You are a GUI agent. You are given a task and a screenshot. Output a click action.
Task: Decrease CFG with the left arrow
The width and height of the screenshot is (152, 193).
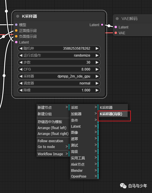pyautogui.click(x=21, y=69)
